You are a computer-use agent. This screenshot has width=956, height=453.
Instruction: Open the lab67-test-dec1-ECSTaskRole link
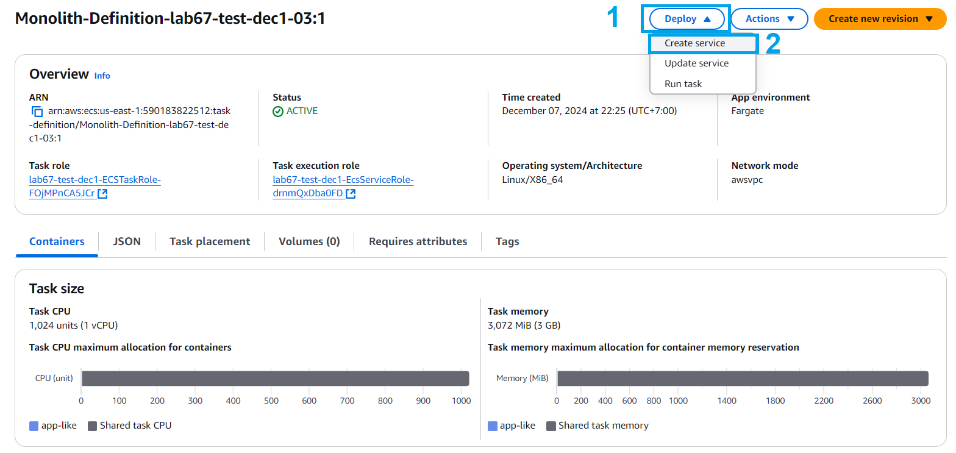point(95,187)
